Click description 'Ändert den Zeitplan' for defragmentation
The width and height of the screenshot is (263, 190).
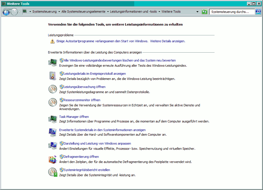click(125, 162)
